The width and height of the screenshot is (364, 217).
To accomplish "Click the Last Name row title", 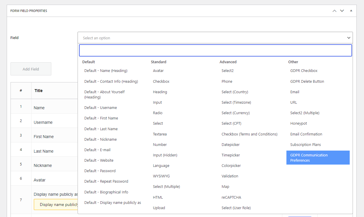I will pos(43,151).
